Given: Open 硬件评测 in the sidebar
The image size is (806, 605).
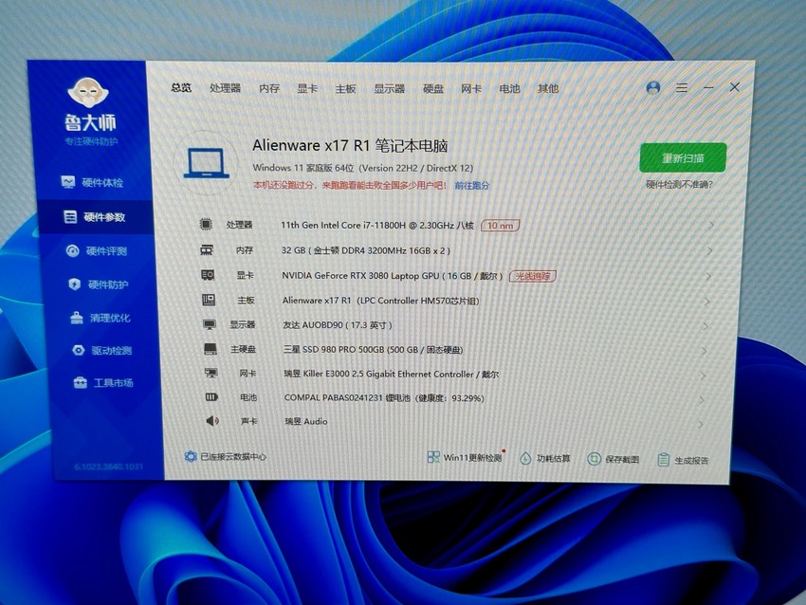Looking at the screenshot, I should 97,251.
